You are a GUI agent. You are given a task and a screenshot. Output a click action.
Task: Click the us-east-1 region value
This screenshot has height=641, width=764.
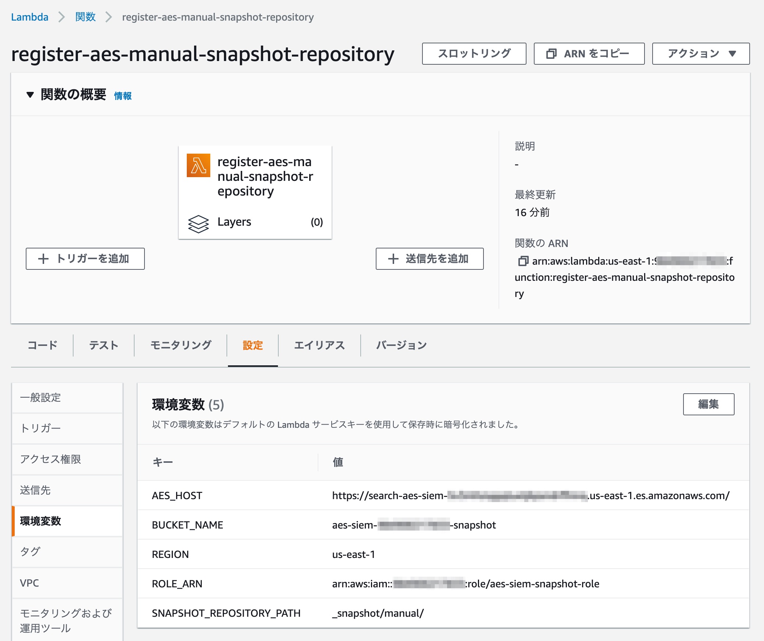pos(354,554)
